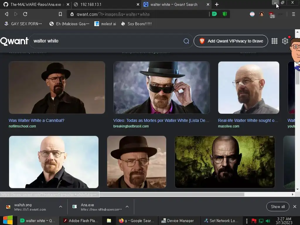Click the breakingbadbrasil.com source link
The width and height of the screenshot is (300, 225).
pyautogui.click(x=131, y=126)
